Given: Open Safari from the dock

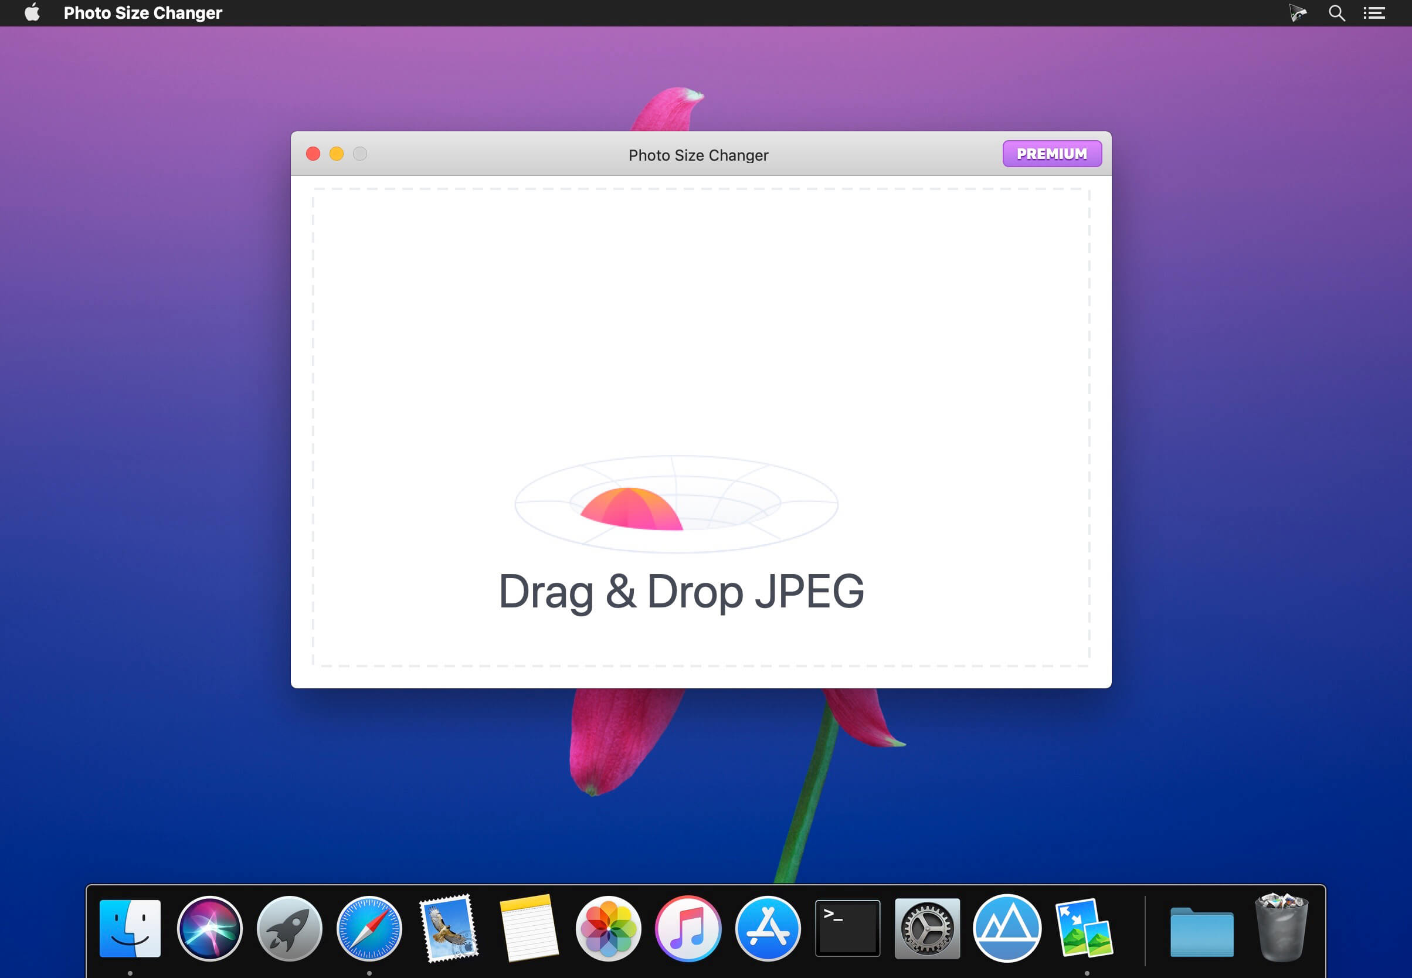Looking at the screenshot, I should (x=369, y=928).
